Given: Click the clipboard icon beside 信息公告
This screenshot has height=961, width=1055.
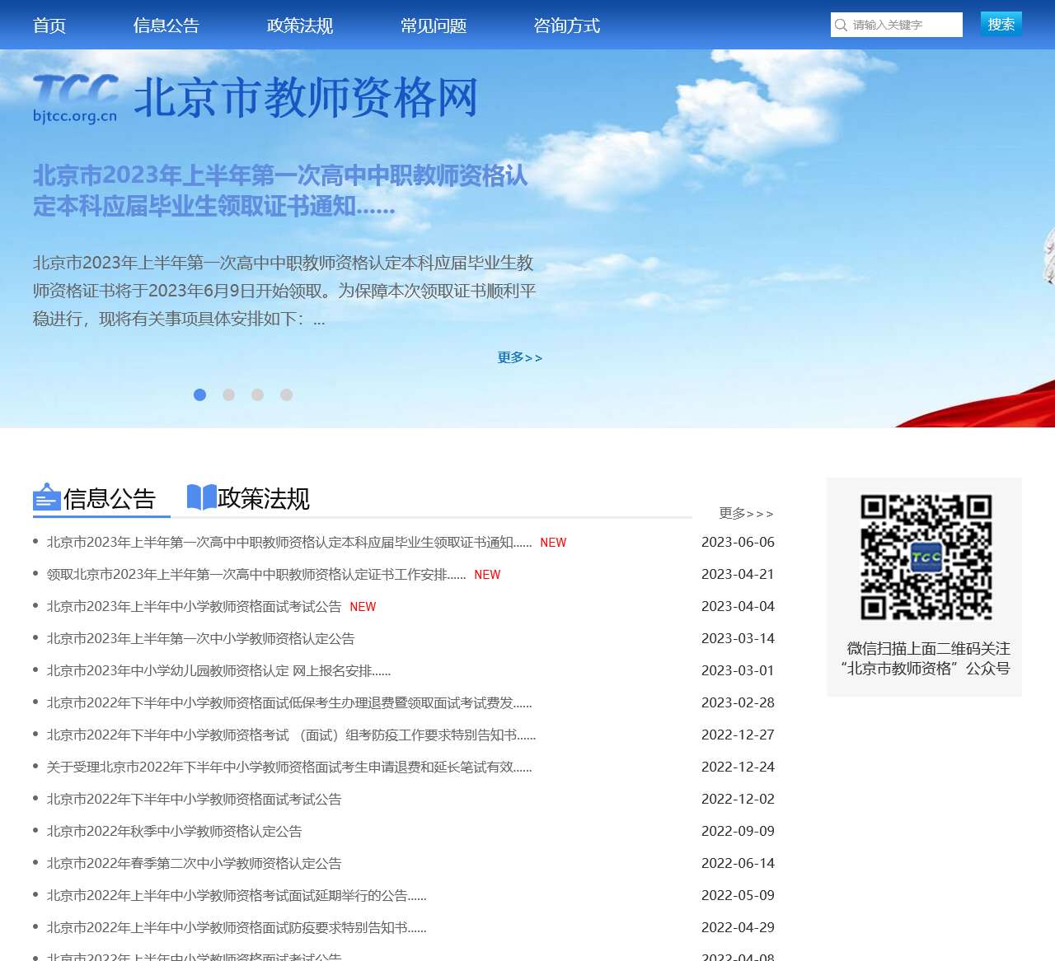Looking at the screenshot, I should pyautogui.click(x=46, y=497).
